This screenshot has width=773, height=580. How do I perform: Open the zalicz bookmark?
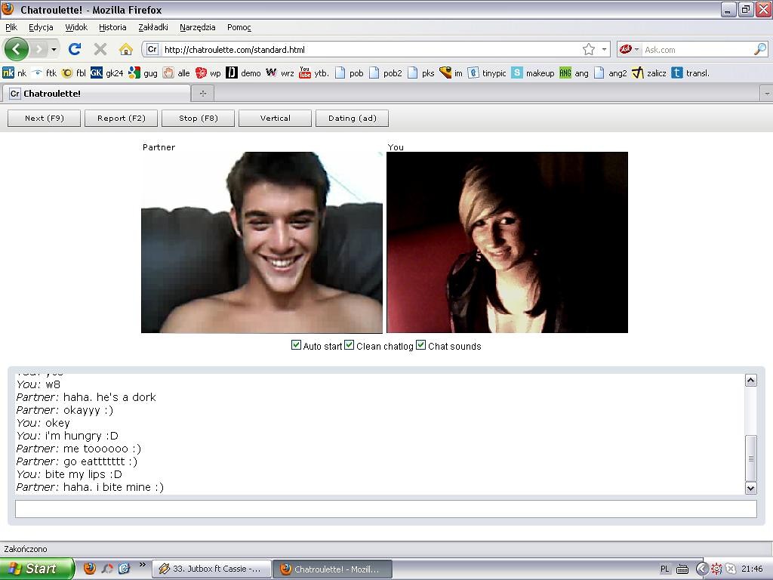click(648, 73)
